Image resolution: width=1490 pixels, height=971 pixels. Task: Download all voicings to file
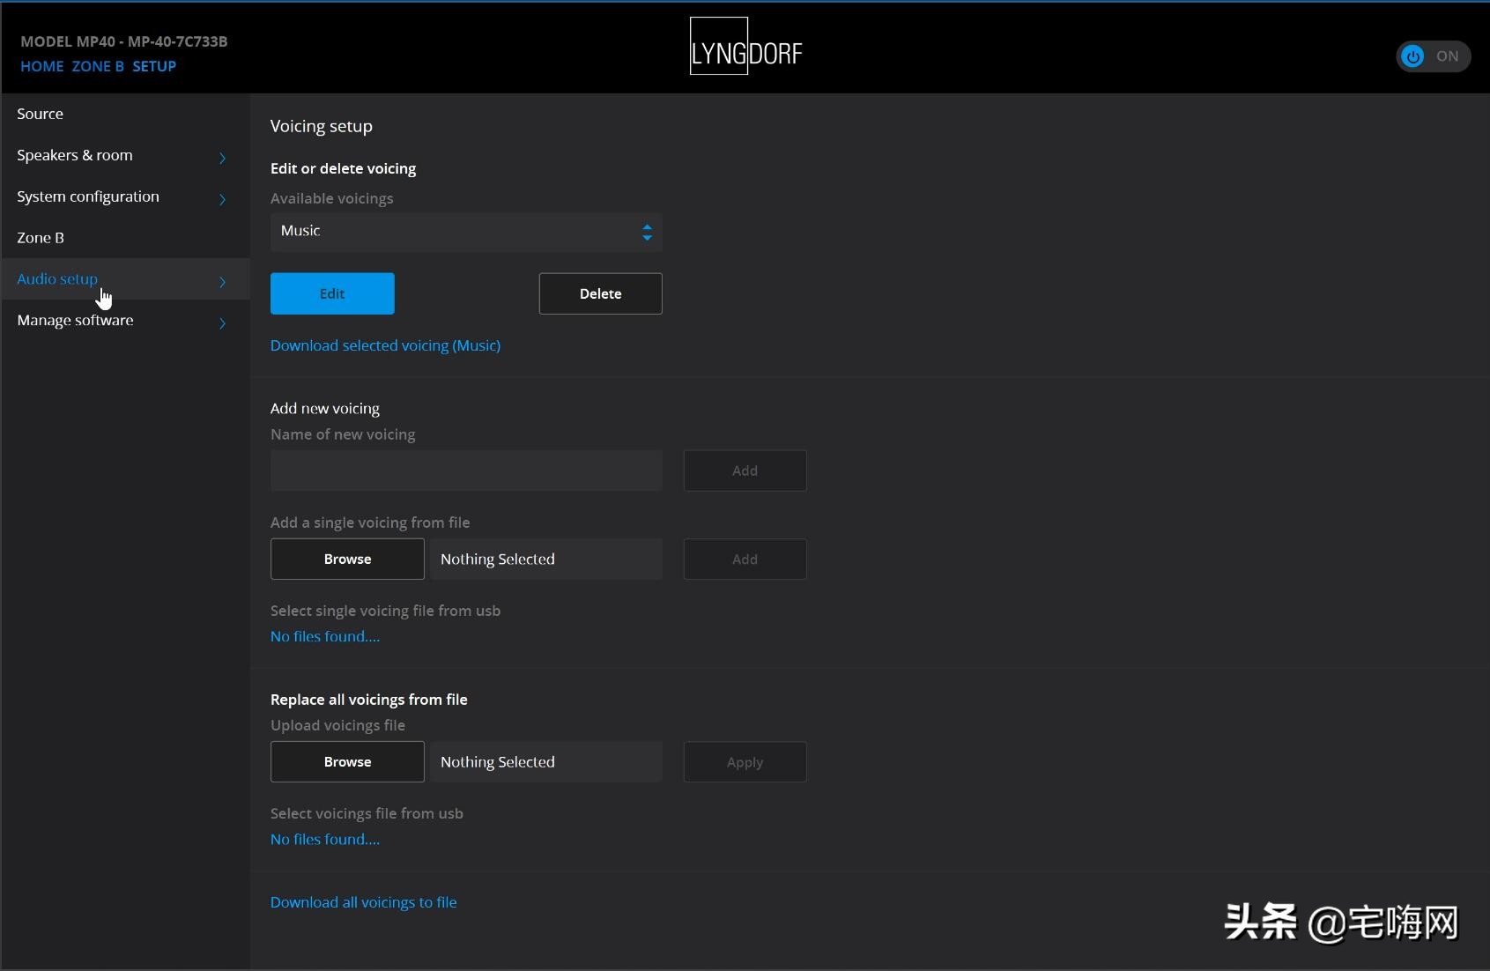(x=363, y=902)
